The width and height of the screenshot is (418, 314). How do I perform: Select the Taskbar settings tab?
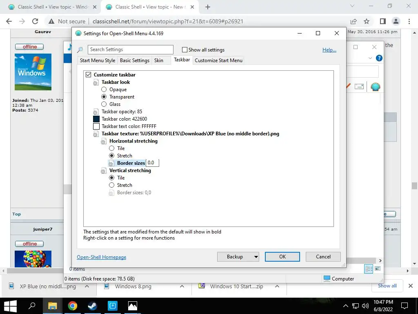tap(182, 60)
